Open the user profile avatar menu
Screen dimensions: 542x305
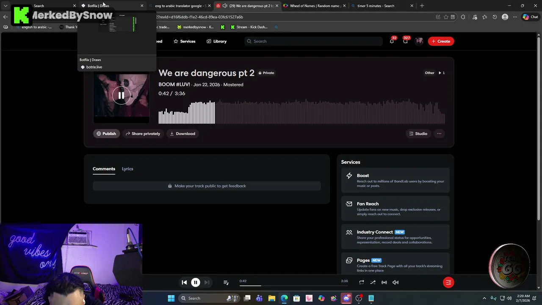coord(419,41)
